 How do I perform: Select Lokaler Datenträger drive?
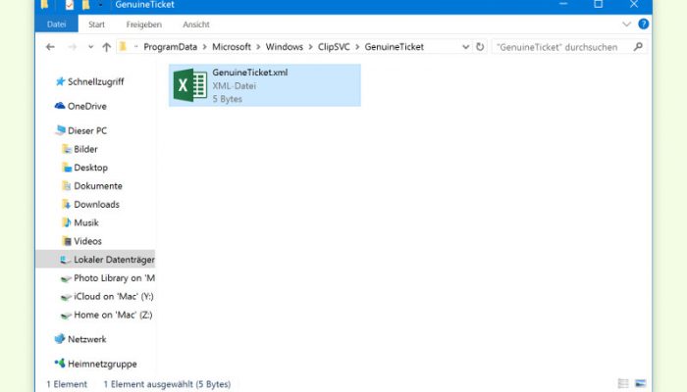95,260
